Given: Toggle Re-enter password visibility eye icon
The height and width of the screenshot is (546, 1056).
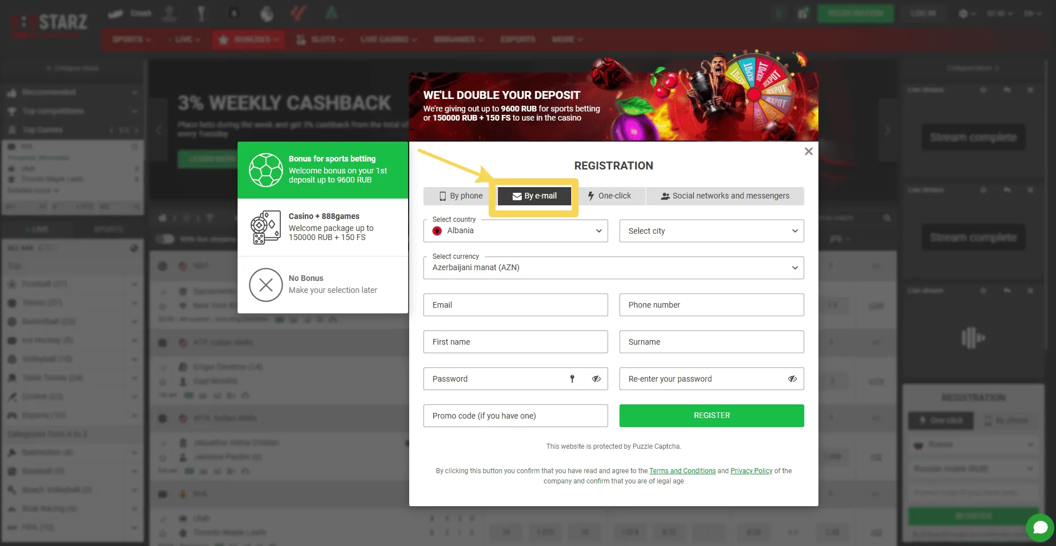Looking at the screenshot, I should (x=792, y=379).
